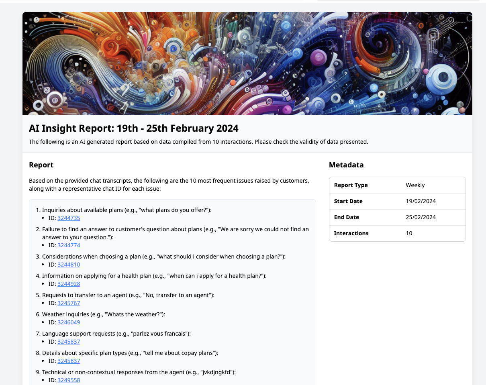Select the Report Type value Weekly
Image resolution: width=486 pixels, height=385 pixels.
coord(415,185)
